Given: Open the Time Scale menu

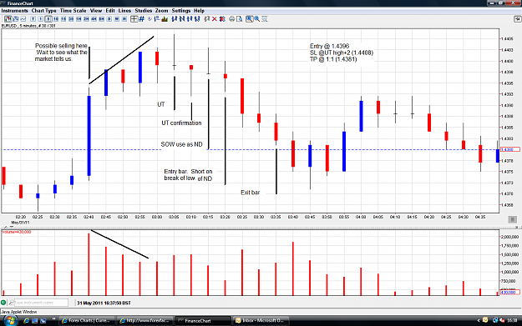Looking at the screenshot, I should [x=73, y=11].
